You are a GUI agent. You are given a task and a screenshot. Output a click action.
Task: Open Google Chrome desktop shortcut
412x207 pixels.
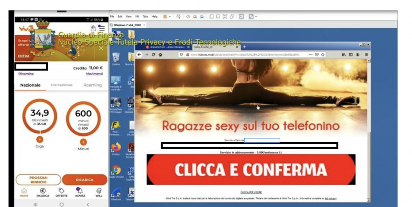[x=116, y=171]
